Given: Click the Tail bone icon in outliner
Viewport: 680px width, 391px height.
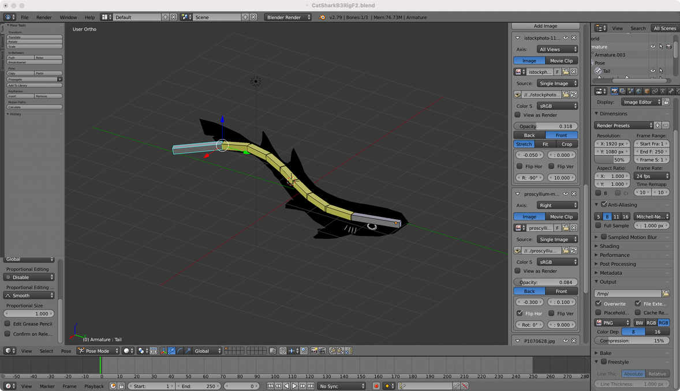Looking at the screenshot, I should pos(598,70).
